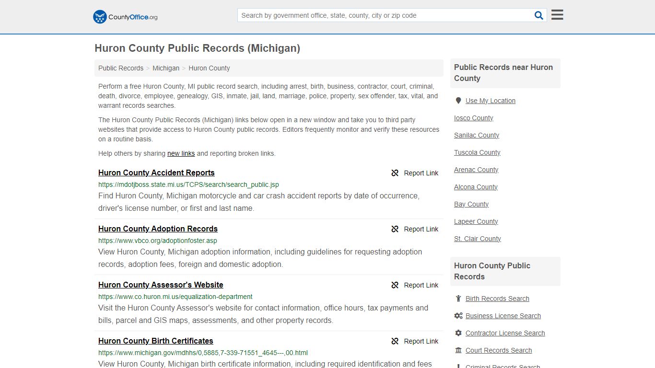Open the vbco.org adoptionfoster URL
Image resolution: width=655 pixels, height=368 pixels.
(158, 241)
